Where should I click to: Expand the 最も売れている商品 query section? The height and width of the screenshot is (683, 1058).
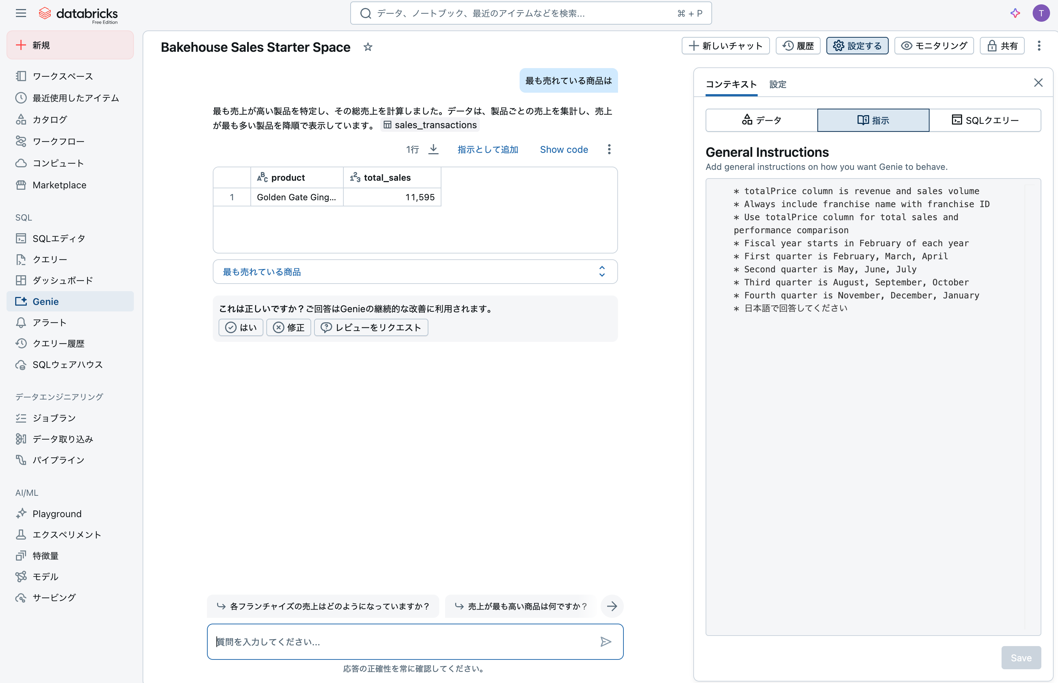[415, 272]
